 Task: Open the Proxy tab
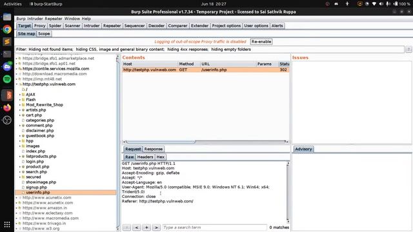tap(40, 26)
